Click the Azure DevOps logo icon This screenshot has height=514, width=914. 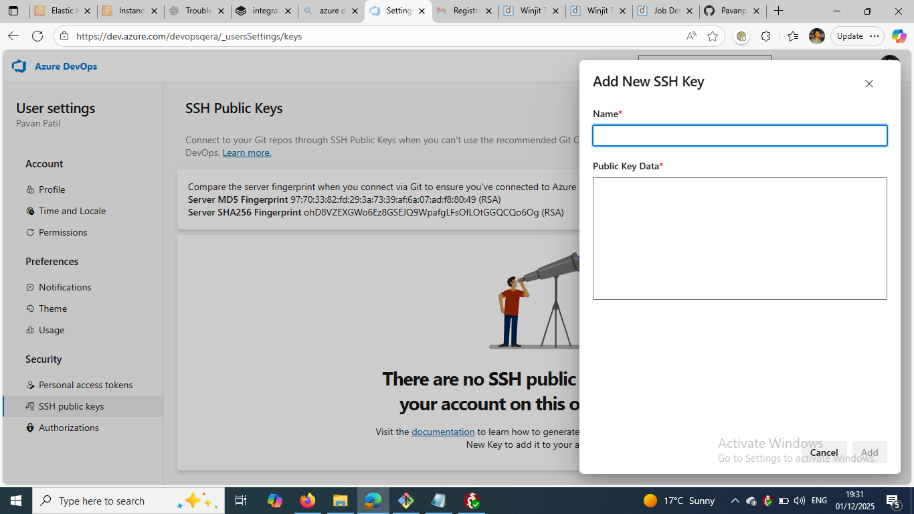19,66
